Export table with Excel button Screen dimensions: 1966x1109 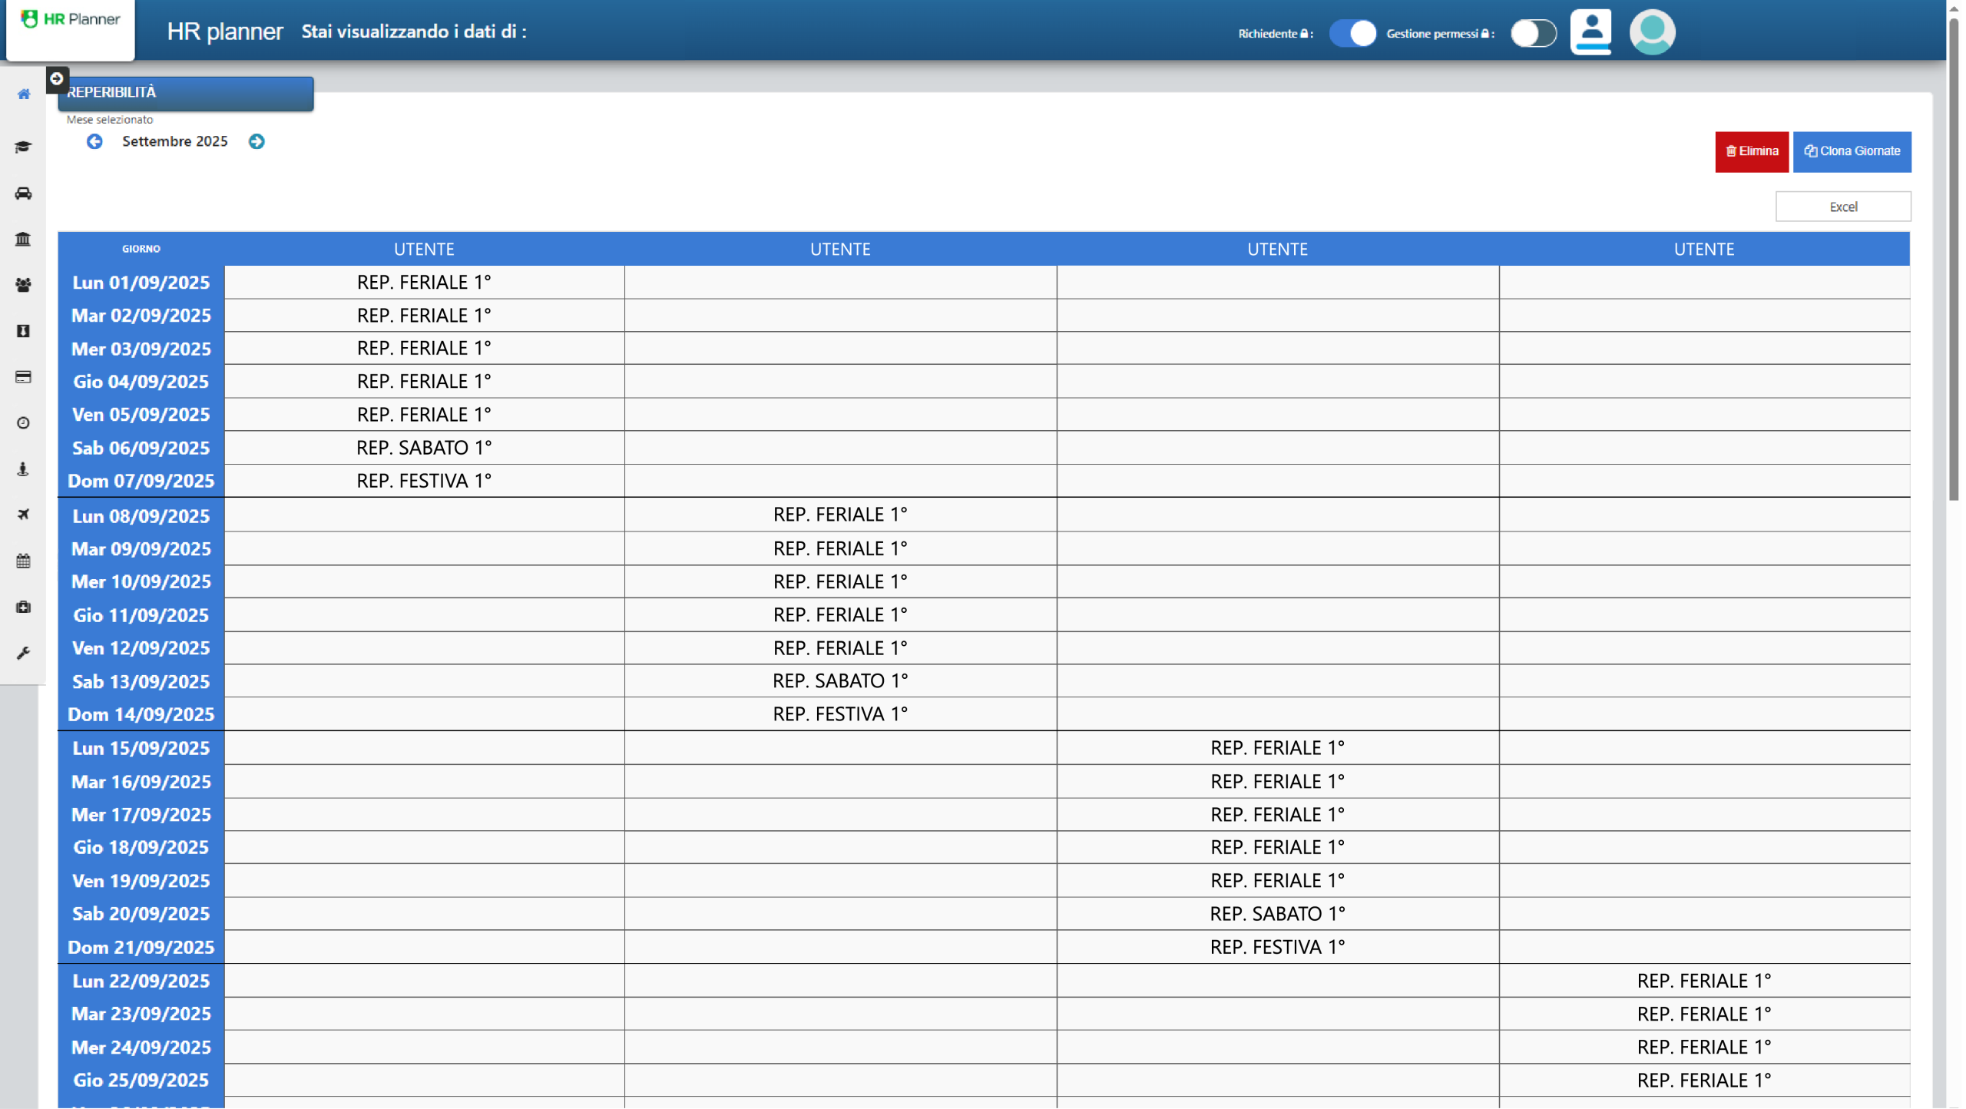(1843, 207)
